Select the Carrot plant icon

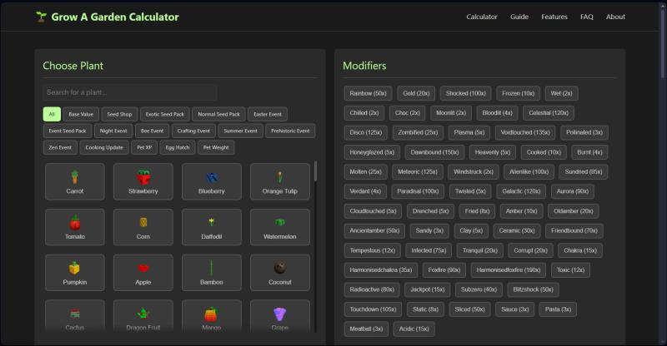click(75, 180)
